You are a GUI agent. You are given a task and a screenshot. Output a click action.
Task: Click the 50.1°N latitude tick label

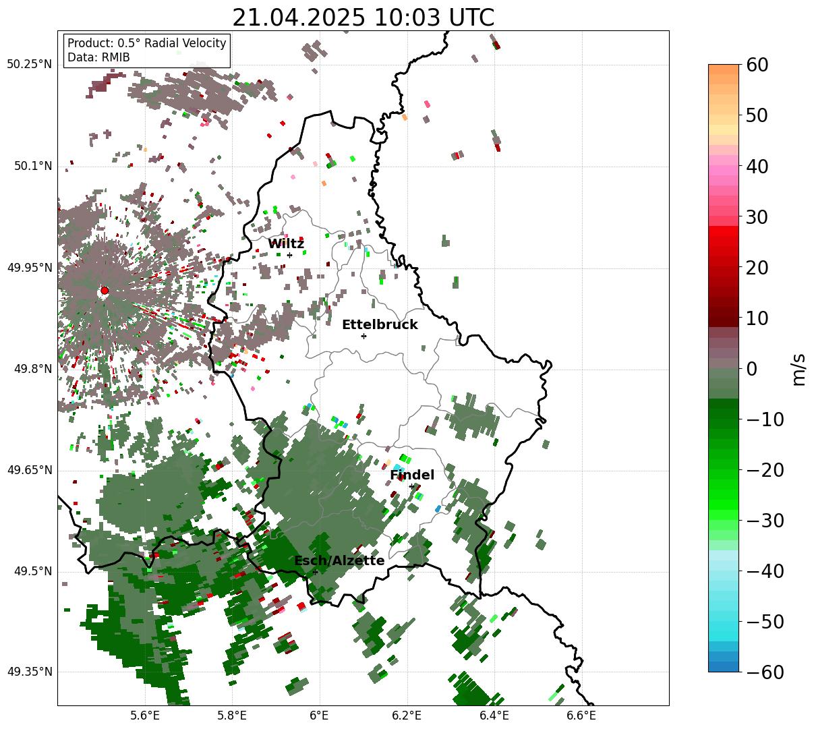coord(32,166)
